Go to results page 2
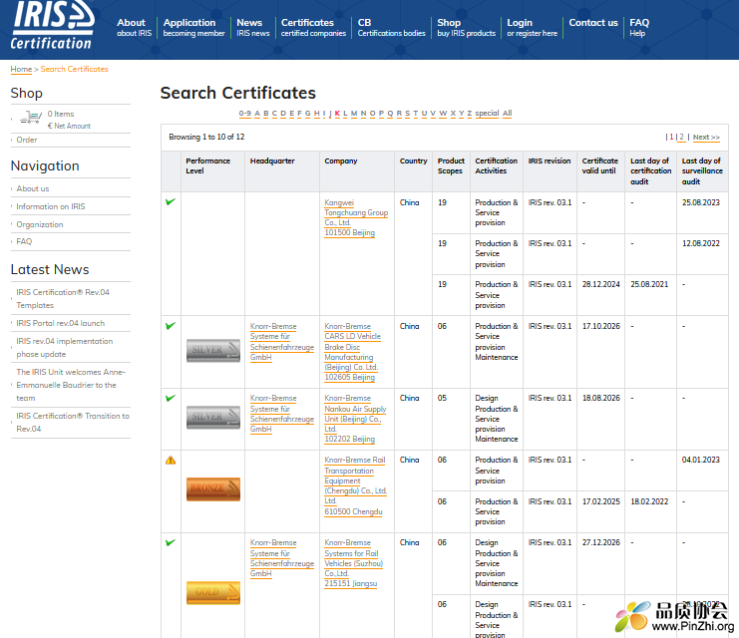The image size is (739, 638). click(681, 138)
